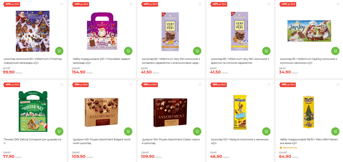
Task: Add Roshen Assortment Elegant candies to cart
Action: [x=128, y=131]
